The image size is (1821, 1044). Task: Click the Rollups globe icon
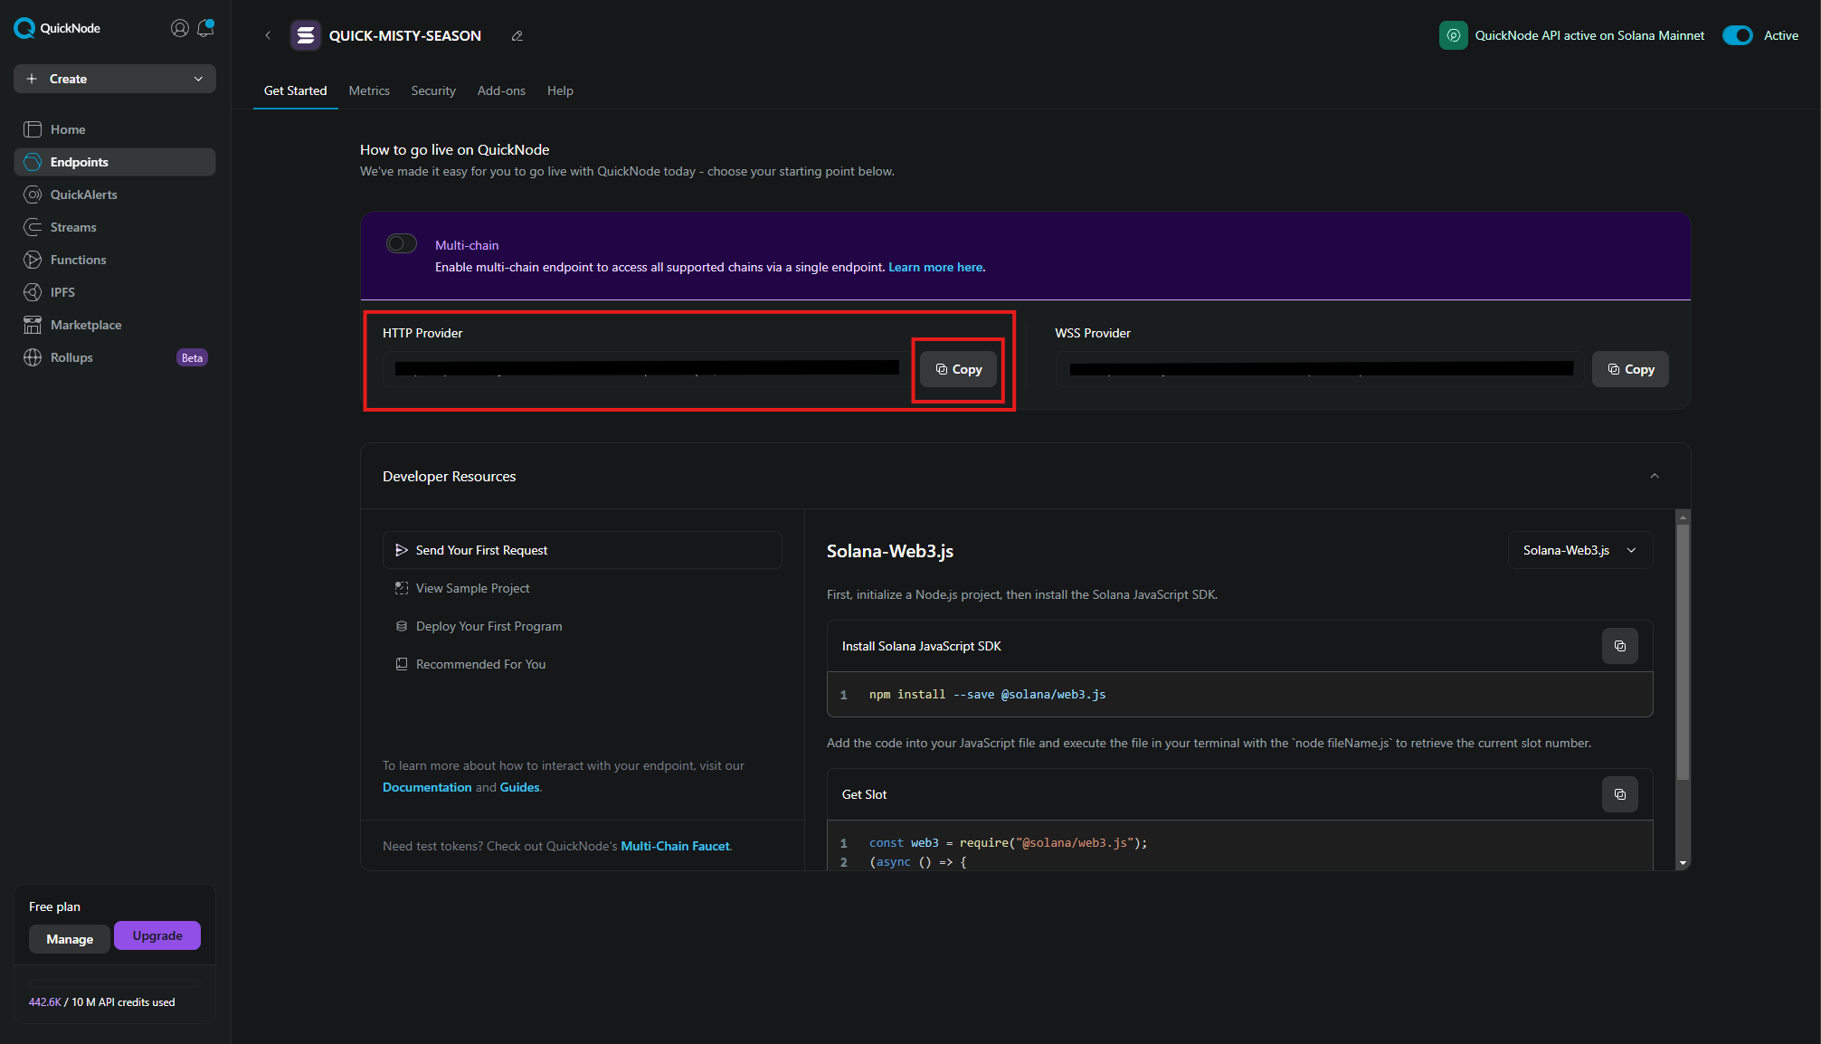pos(33,357)
